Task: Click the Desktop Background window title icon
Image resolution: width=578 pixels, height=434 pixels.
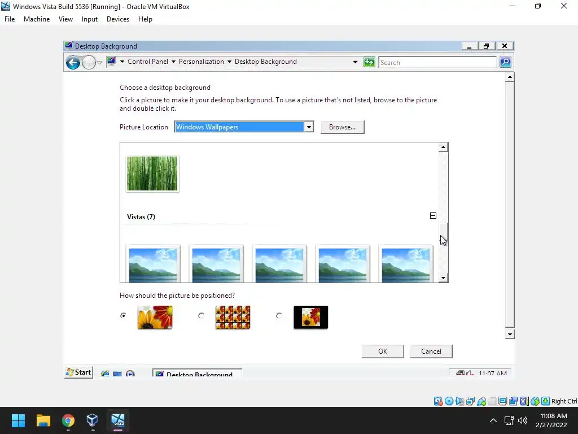Action: pyautogui.click(x=68, y=46)
